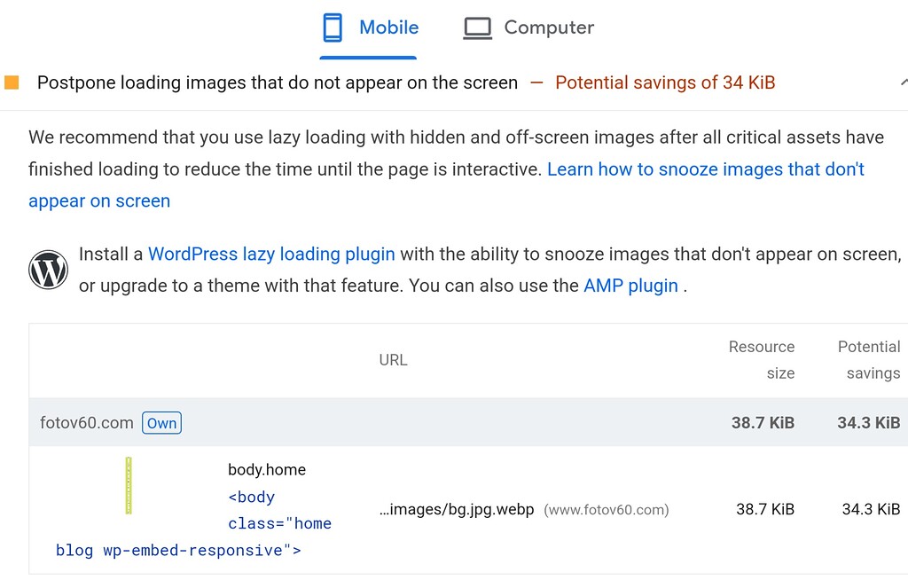This screenshot has height=588, width=908.
Task: Click the WordPress logo icon
Action: coord(49,269)
